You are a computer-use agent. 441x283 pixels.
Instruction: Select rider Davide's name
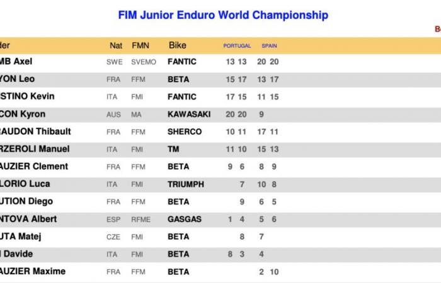pyautogui.click(x=16, y=254)
